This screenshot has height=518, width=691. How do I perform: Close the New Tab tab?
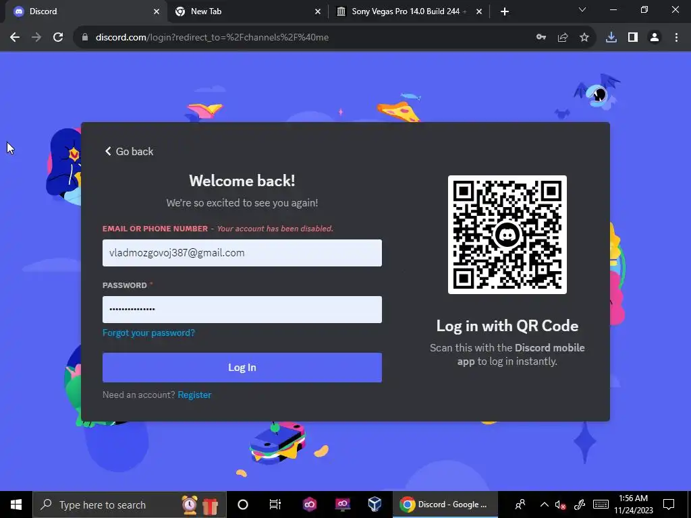click(318, 11)
